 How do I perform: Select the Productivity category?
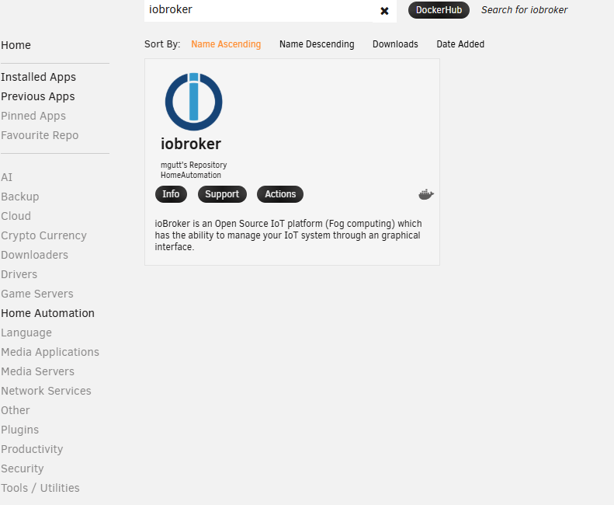(32, 449)
